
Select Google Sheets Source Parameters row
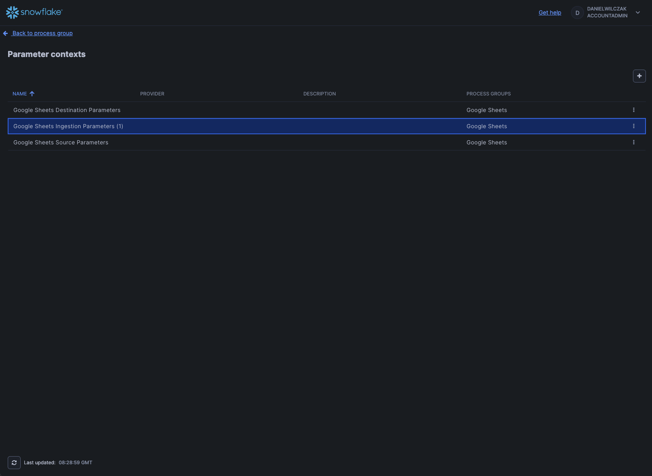point(61,142)
